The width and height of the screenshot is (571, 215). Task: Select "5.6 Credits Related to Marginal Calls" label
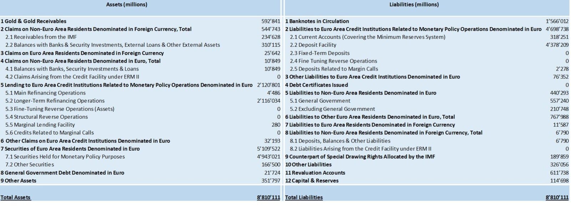tap(50, 133)
